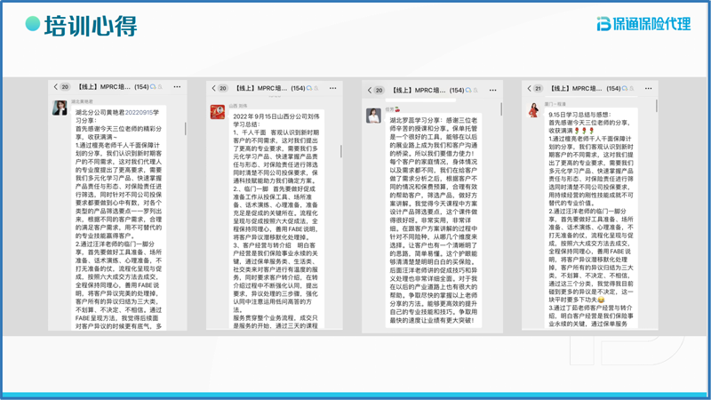Open more options in 山西刘伟 chat
The width and height of the screenshot is (711, 400).
(x=333, y=88)
